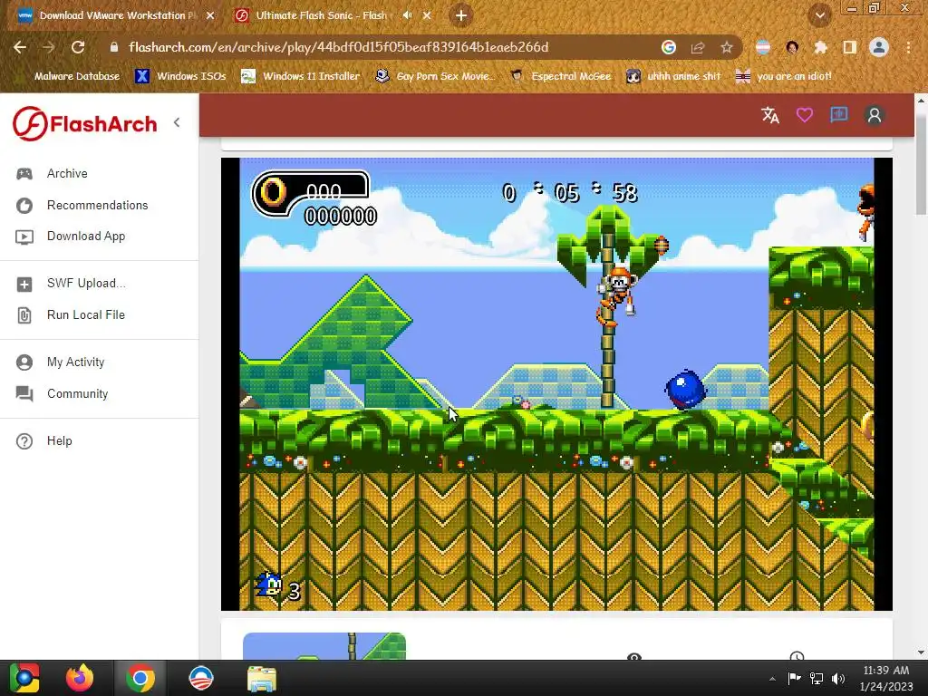
Task: Click the network tray icon
Action: coord(817,679)
